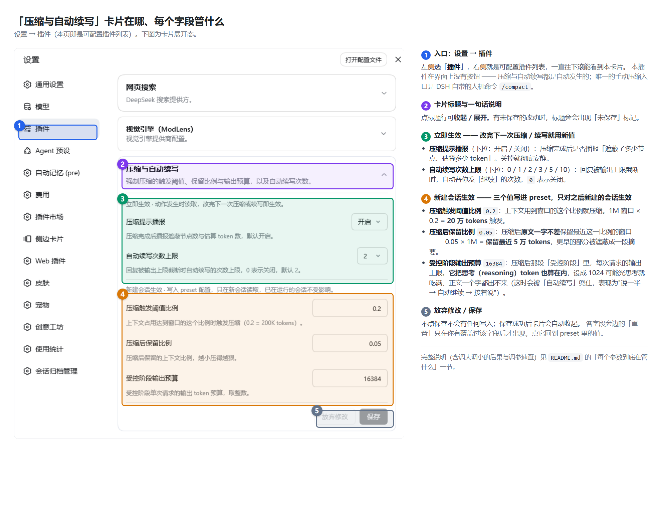Viewport: 663px width, 506px height.
Task: Click the icon beside Web 插件
Action: tap(27, 261)
